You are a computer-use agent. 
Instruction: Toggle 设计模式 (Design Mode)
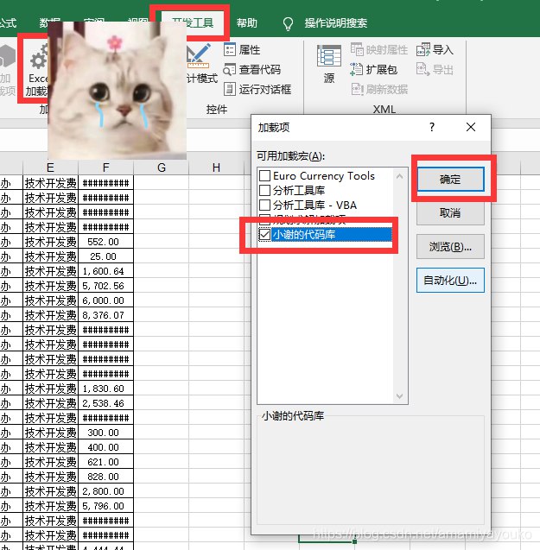(x=202, y=64)
